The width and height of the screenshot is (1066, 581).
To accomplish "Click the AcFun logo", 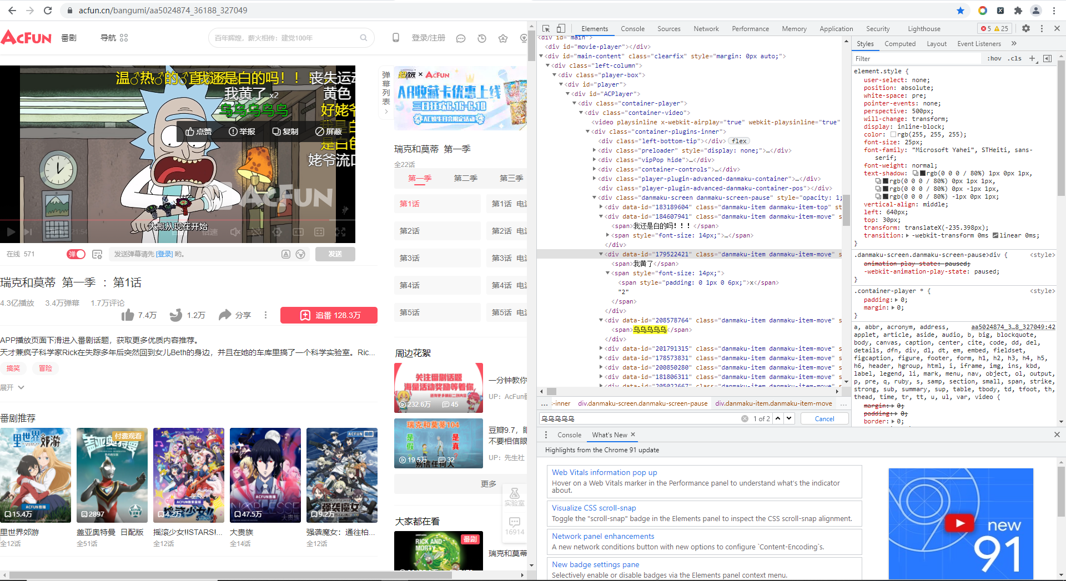I will pos(27,38).
